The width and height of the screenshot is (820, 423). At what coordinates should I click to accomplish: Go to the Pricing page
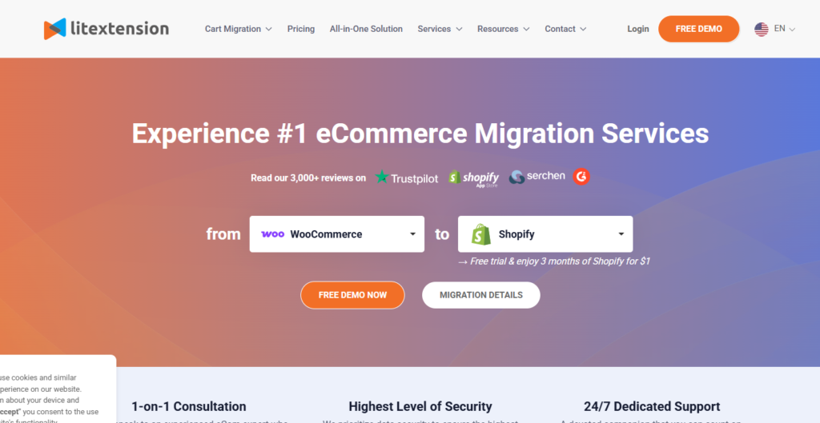point(301,29)
